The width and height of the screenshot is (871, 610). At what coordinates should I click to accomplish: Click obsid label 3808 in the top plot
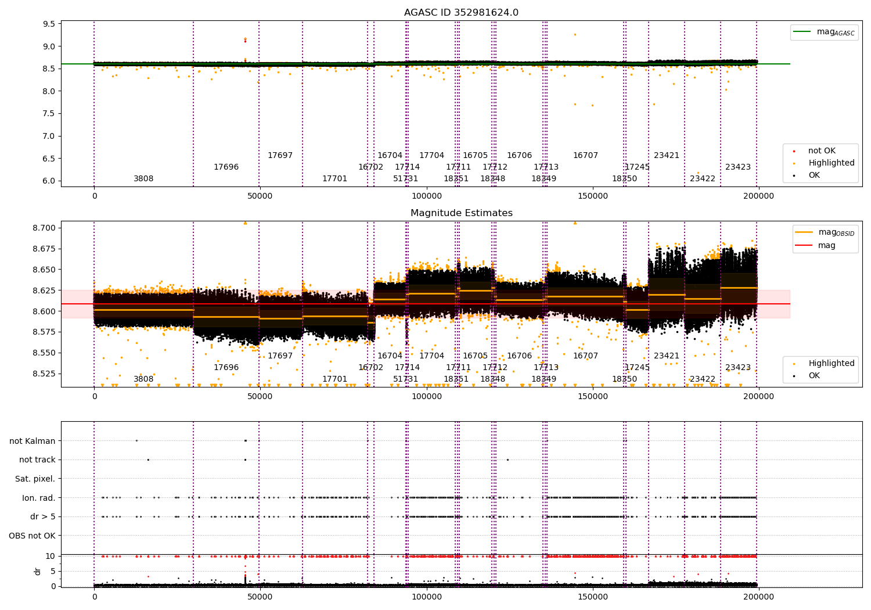click(x=143, y=179)
